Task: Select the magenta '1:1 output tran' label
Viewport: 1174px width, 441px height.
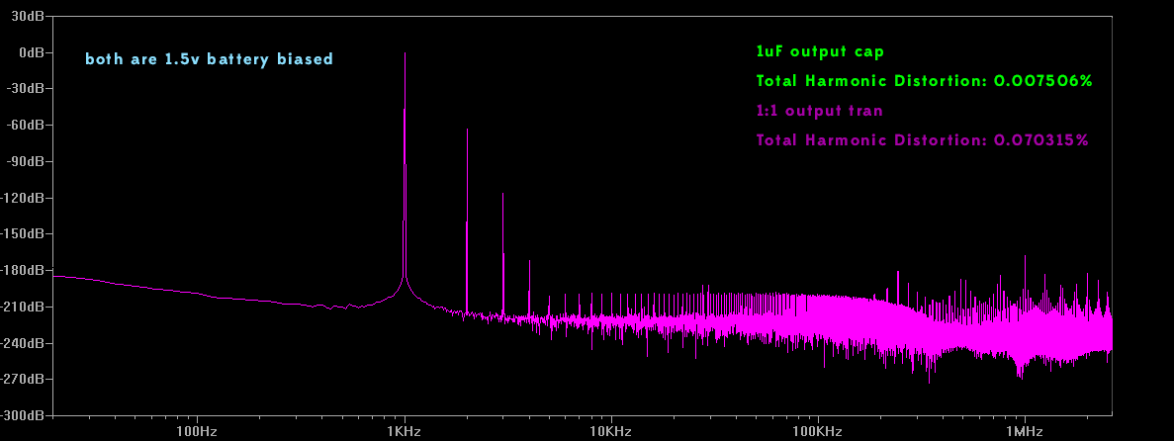Action: pyautogui.click(x=820, y=111)
